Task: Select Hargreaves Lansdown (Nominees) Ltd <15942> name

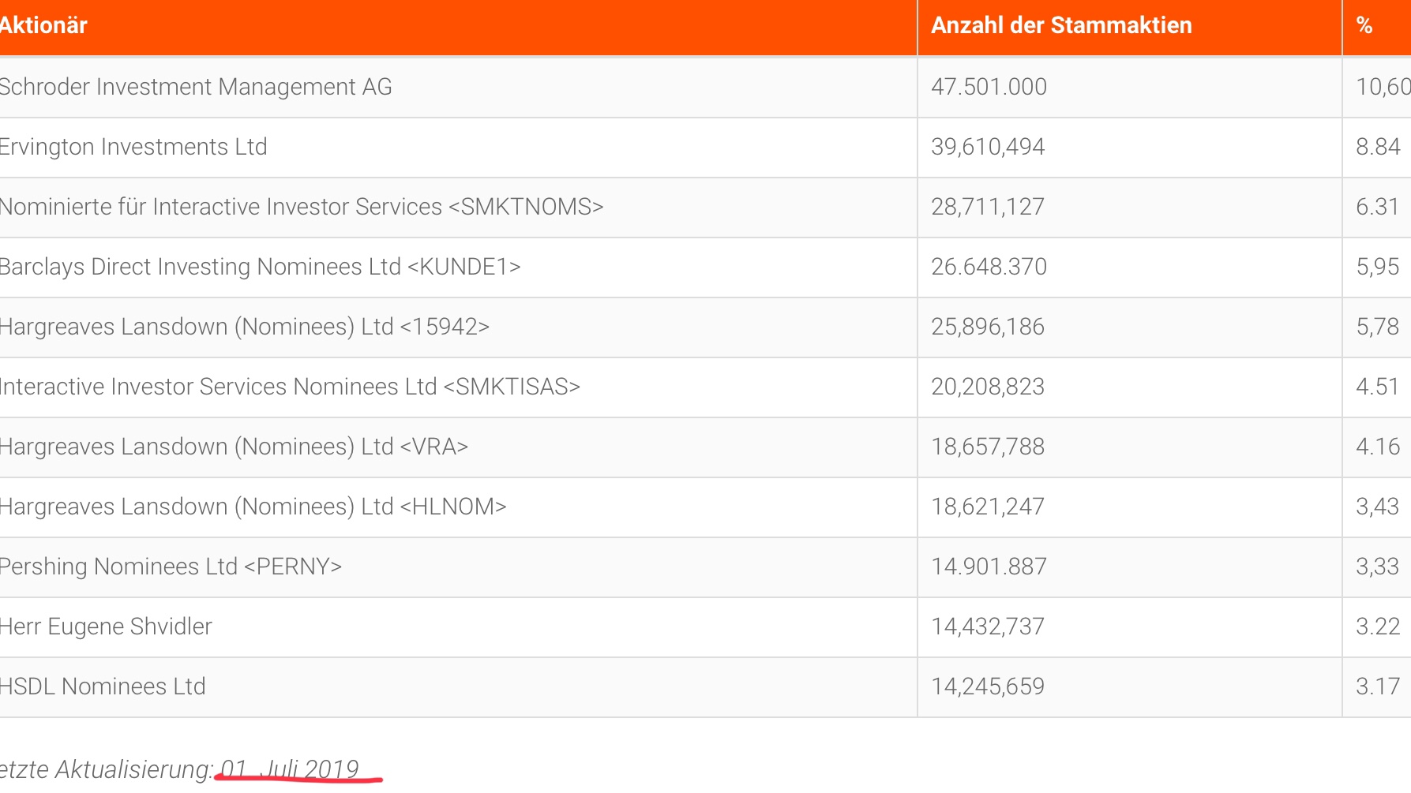Action: pos(244,327)
